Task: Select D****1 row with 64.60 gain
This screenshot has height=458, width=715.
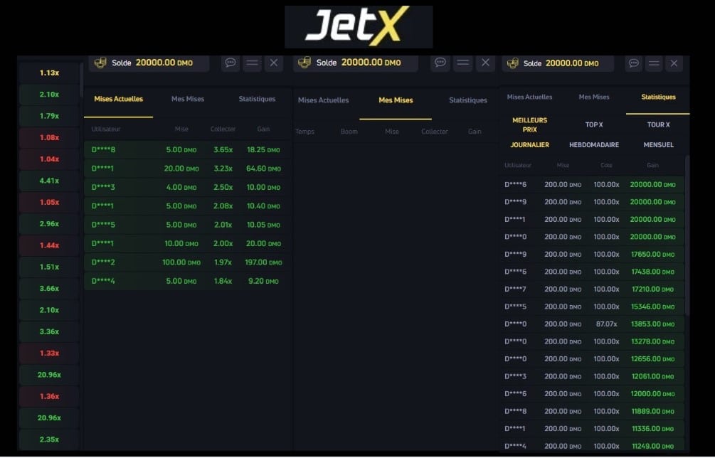Action: point(186,169)
